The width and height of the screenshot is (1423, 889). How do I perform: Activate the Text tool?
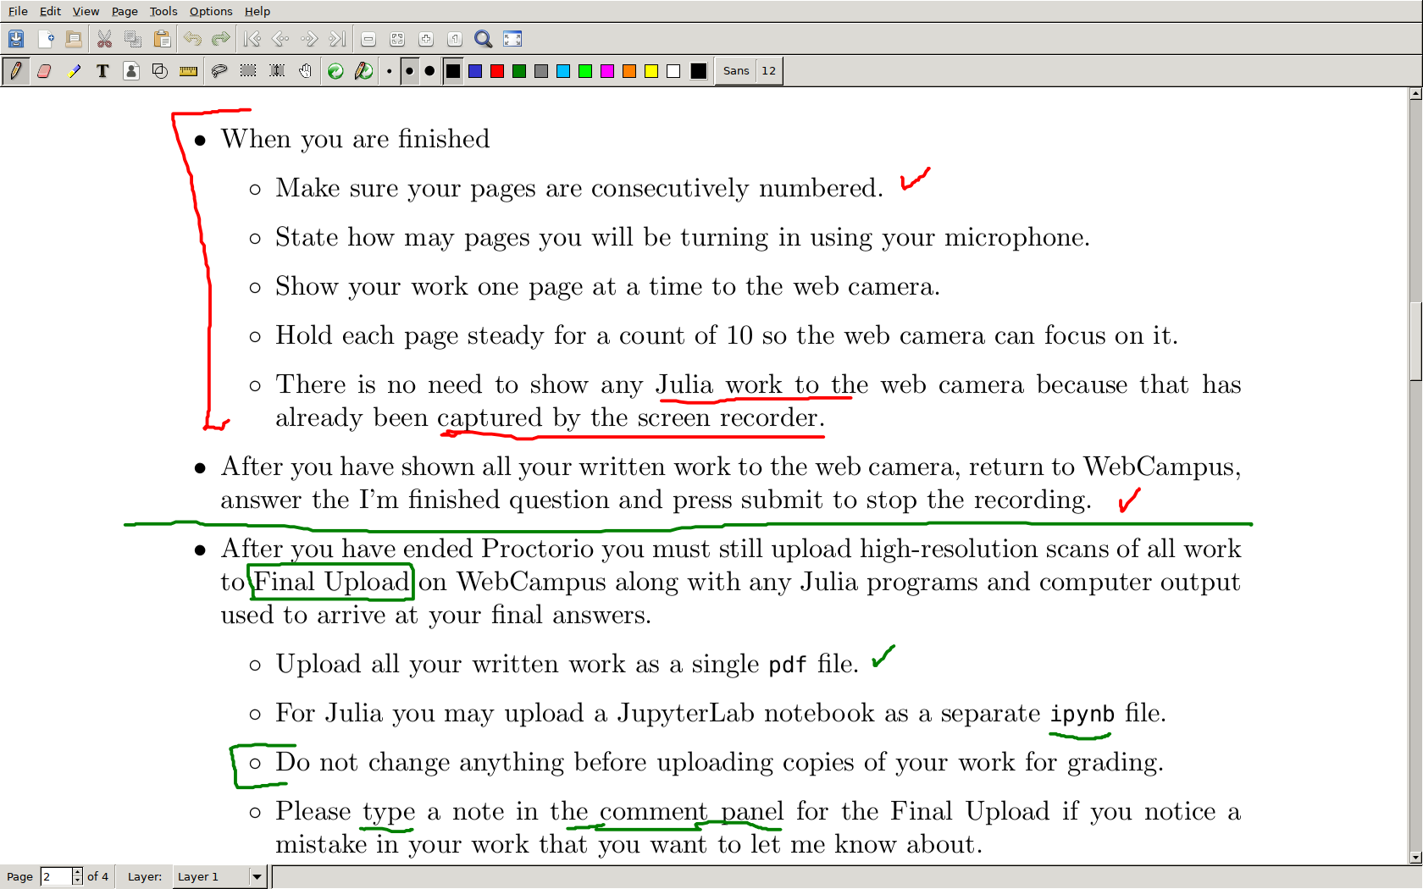(x=102, y=71)
